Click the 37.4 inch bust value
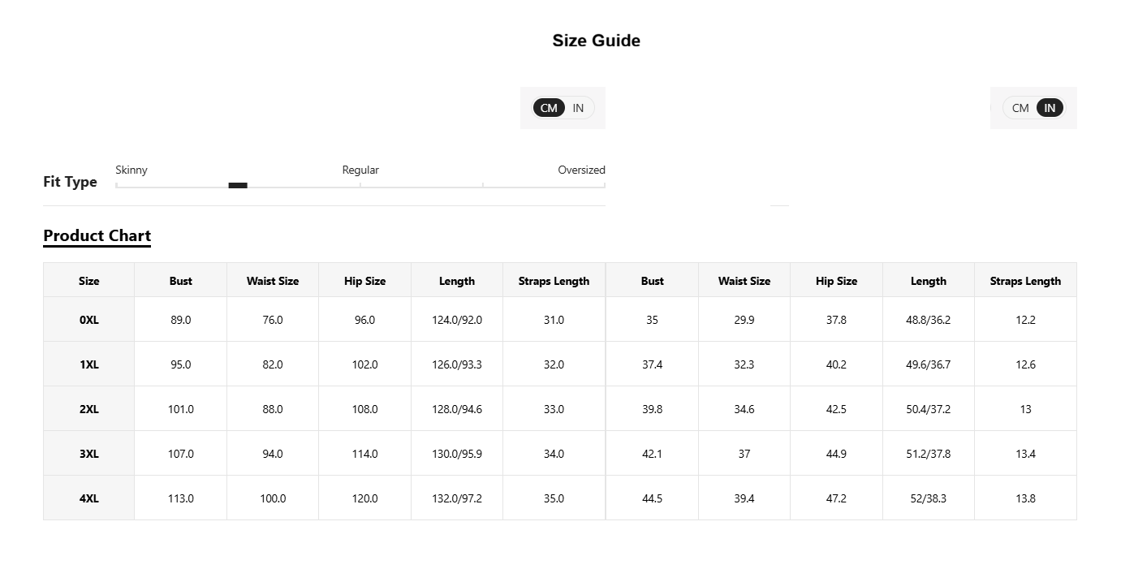Screen dimensions: 1121x569 click(x=653, y=364)
